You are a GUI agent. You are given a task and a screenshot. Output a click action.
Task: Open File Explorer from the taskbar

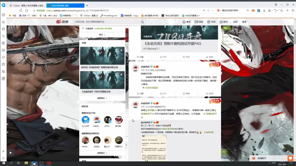coord(26,163)
